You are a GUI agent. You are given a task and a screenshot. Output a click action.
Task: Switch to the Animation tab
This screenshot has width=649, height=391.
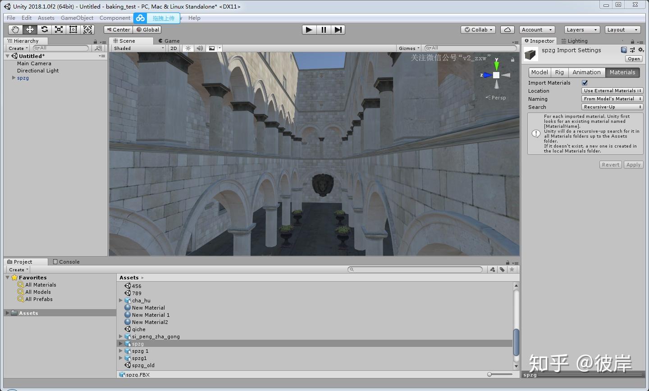[586, 72]
